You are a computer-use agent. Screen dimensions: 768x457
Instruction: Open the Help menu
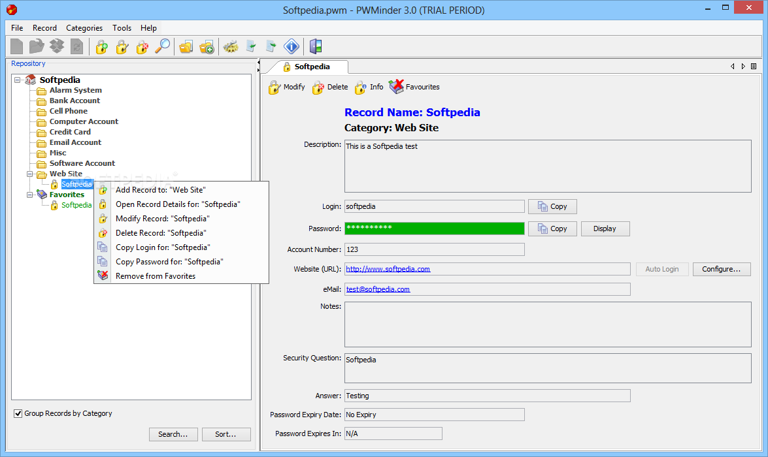click(148, 28)
